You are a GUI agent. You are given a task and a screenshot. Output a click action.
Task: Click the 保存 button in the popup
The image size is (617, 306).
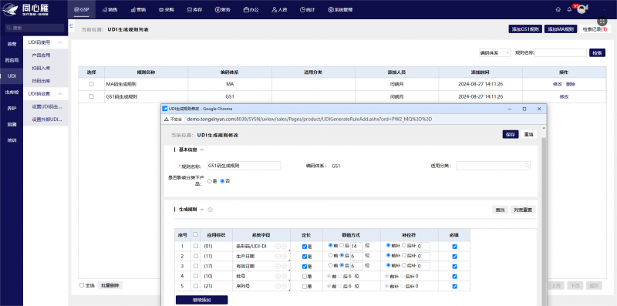coord(511,135)
